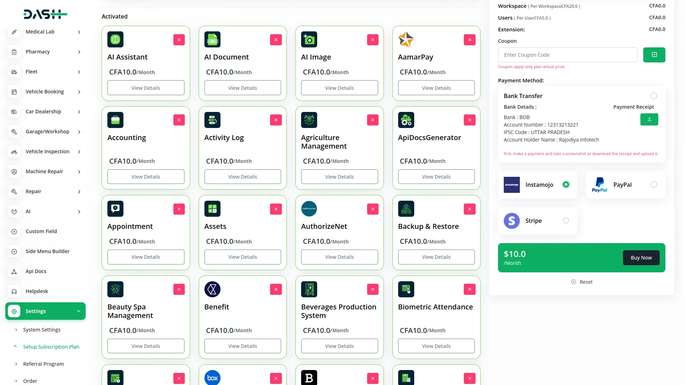The height and width of the screenshot is (385, 685).
Task: Focus the Enter Coupon Code field
Action: pos(567,55)
